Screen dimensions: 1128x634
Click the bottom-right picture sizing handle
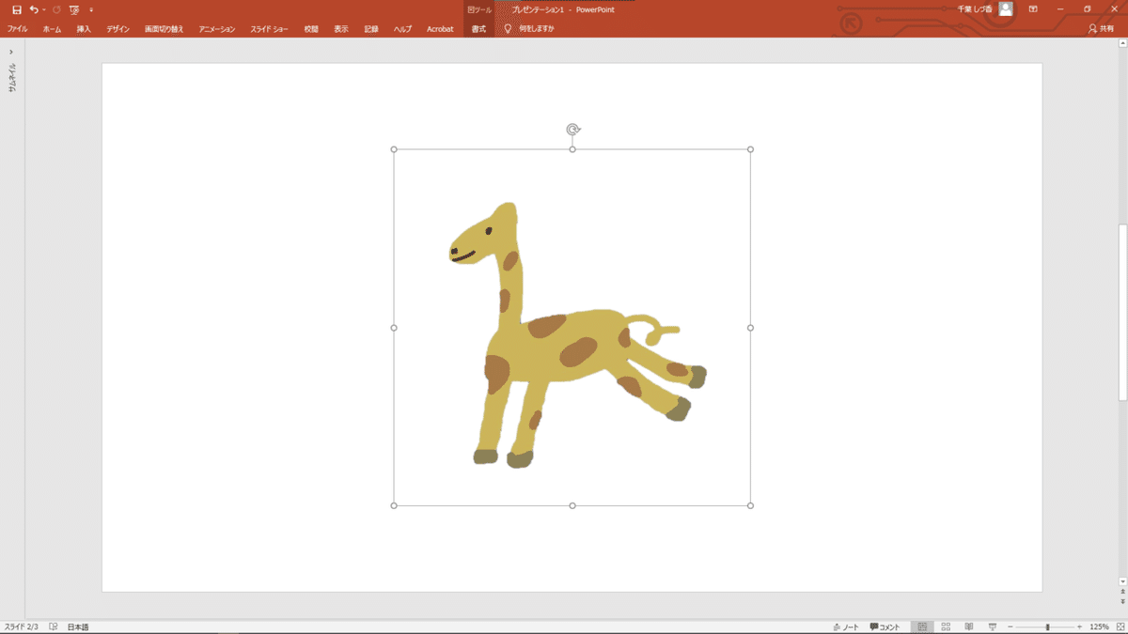[x=750, y=505]
